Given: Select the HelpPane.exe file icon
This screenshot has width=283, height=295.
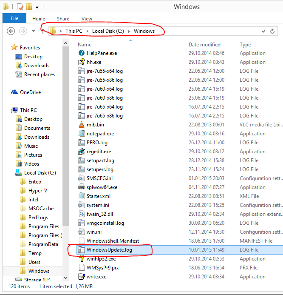Looking at the screenshot, I should click(82, 53).
